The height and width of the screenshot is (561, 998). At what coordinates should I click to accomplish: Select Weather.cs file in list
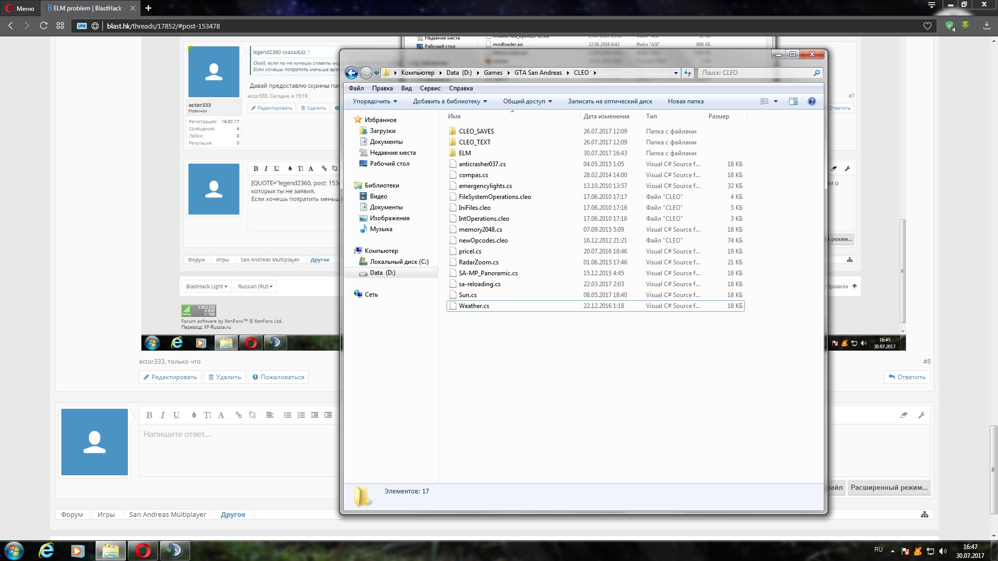(595, 306)
